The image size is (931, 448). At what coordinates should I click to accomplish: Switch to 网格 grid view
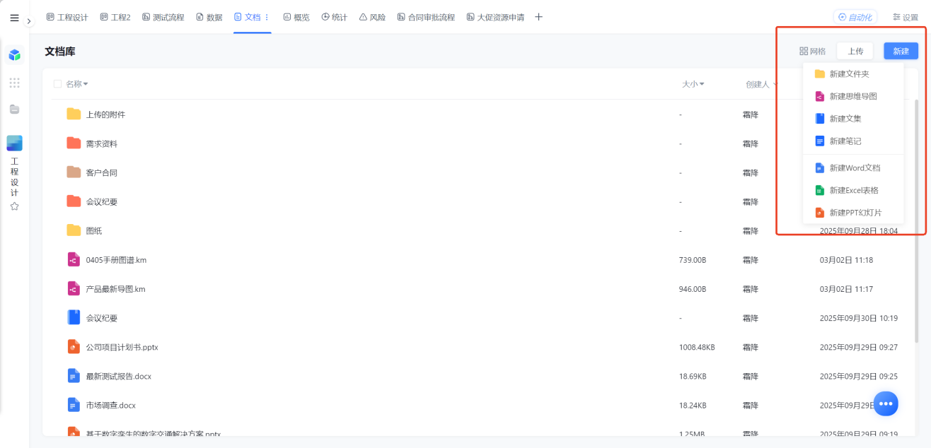pos(813,51)
